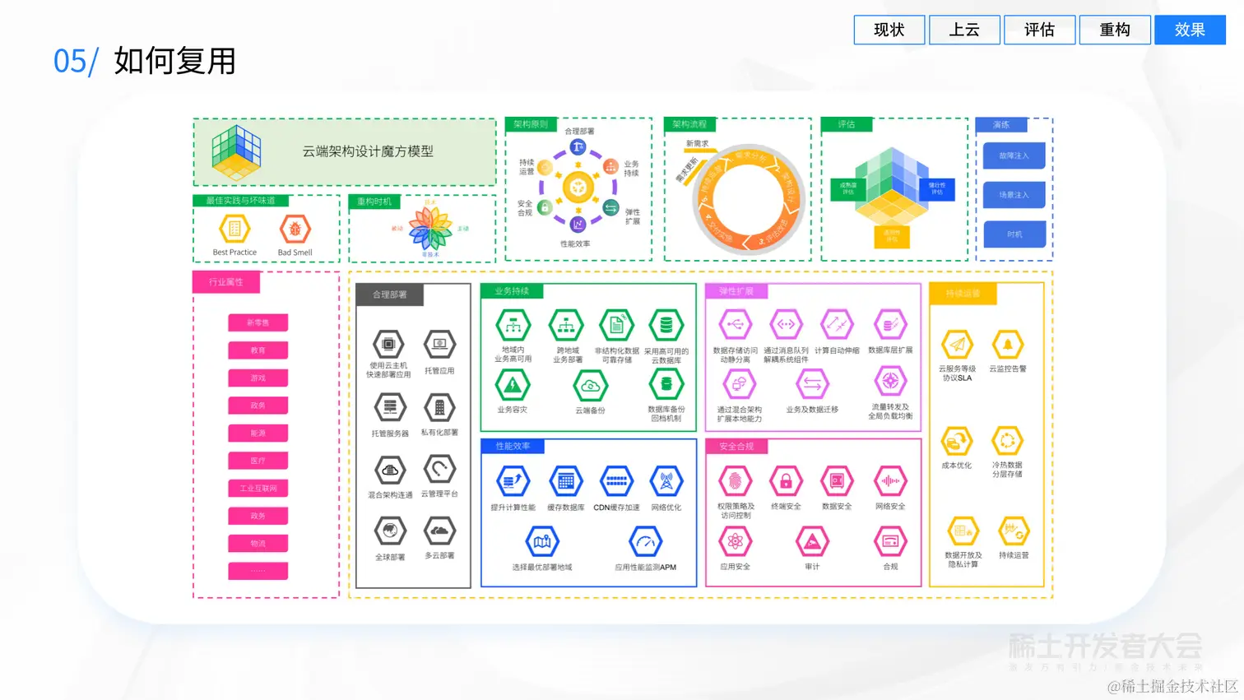Viewport: 1244px width, 700px height.
Task: Click the 业务容灾 icon
Action: pyautogui.click(x=513, y=385)
